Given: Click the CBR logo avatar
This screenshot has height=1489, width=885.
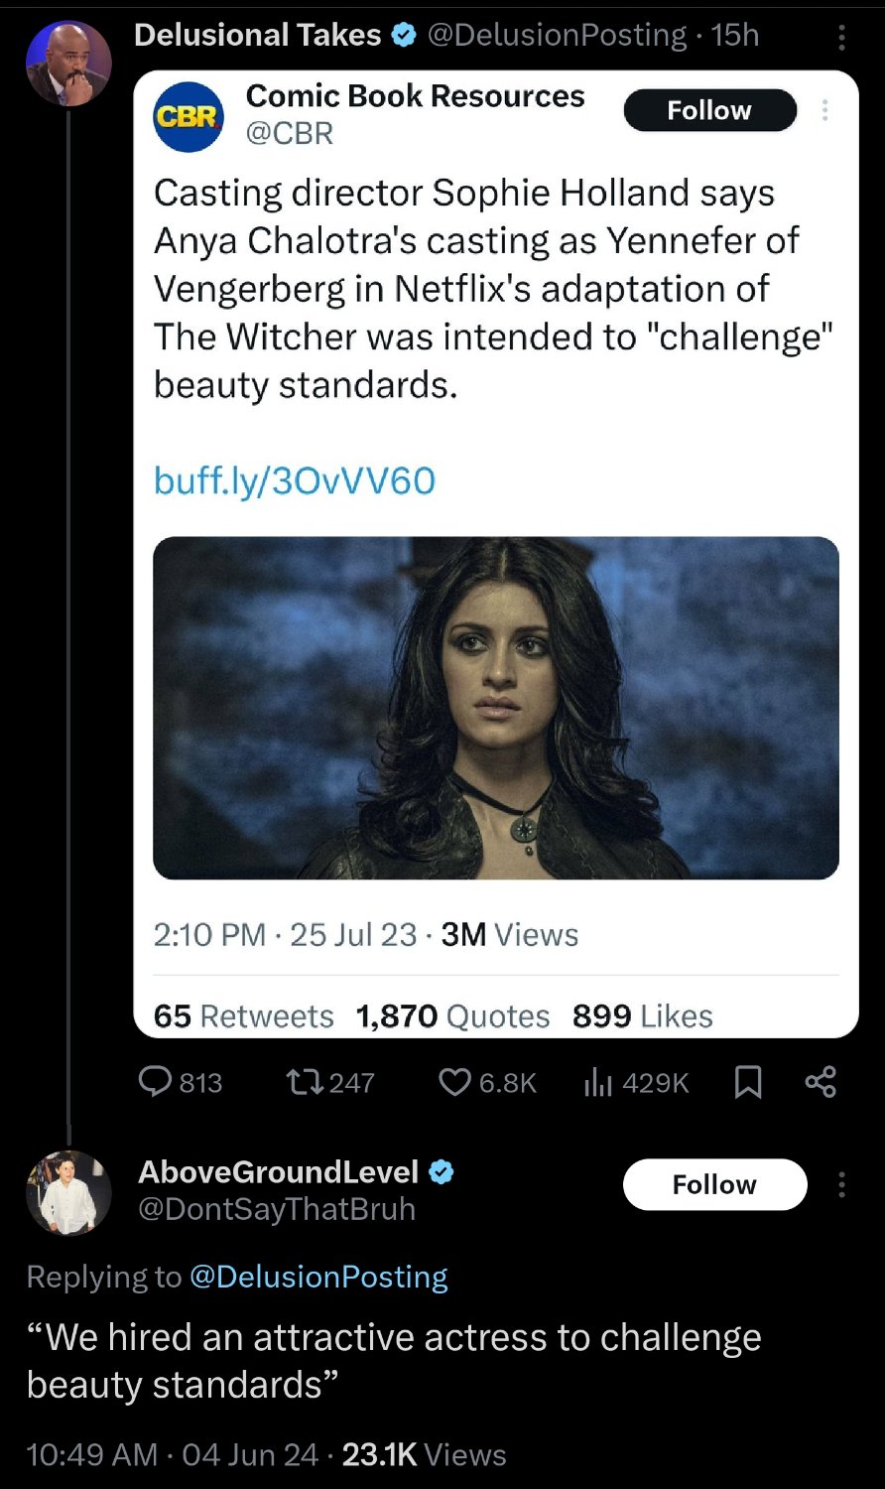Looking at the screenshot, I should click(x=189, y=117).
